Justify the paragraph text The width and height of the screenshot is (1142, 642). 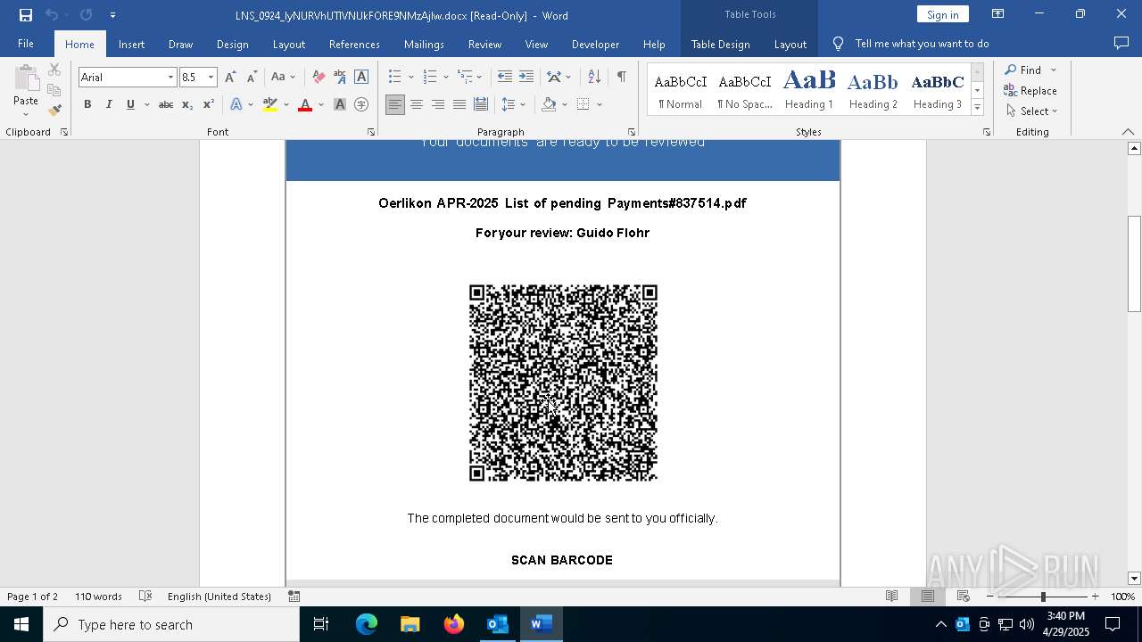click(x=459, y=104)
